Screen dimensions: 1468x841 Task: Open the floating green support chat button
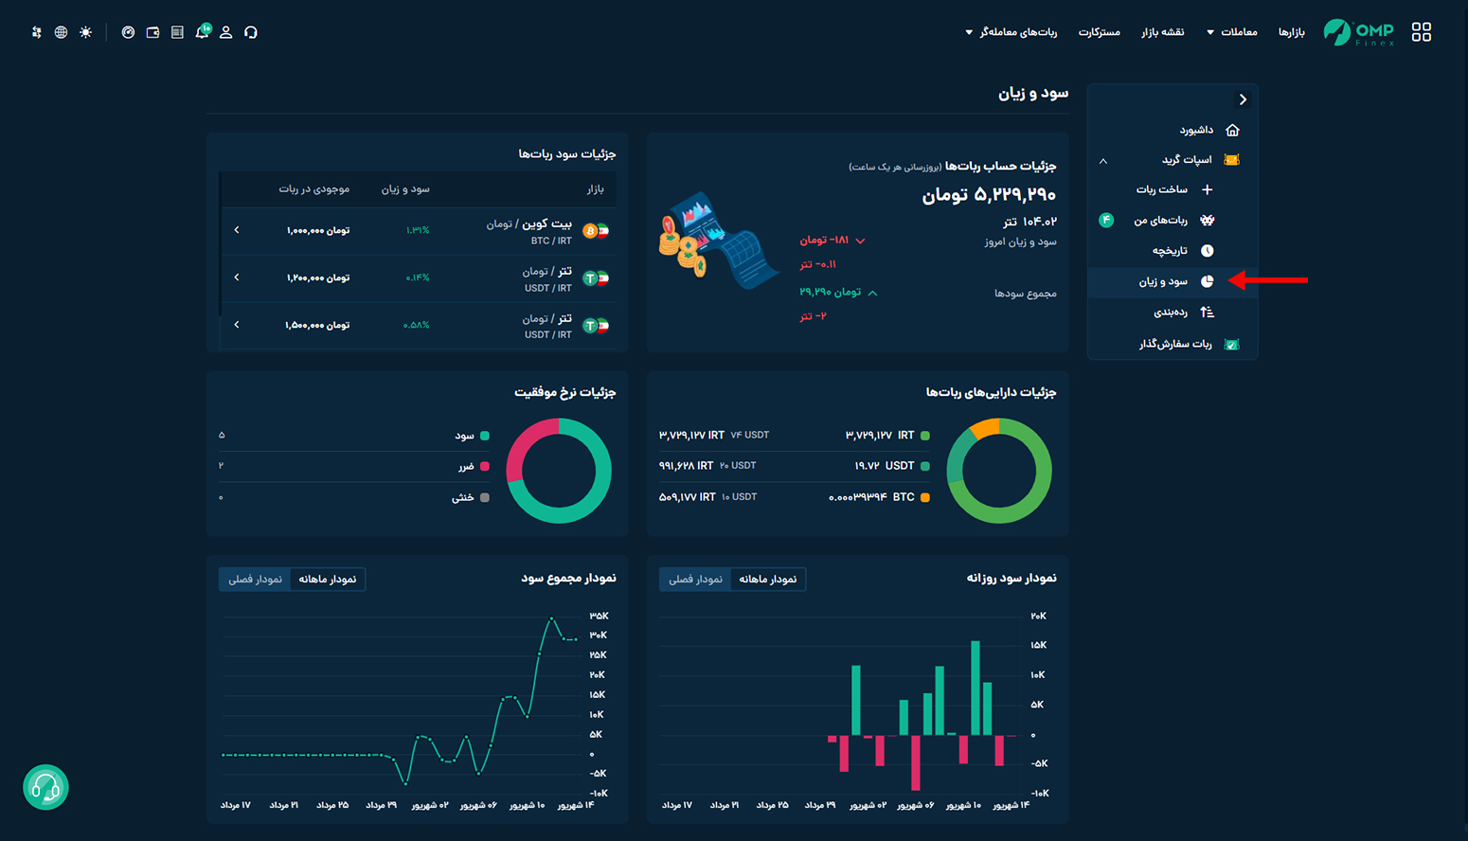click(45, 787)
